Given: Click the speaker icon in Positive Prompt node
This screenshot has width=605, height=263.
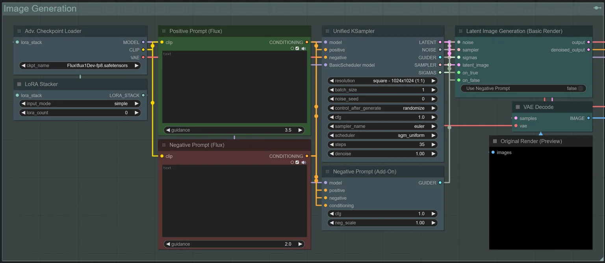Looking at the screenshot, I should pyautogui.click(x=303, y=48).
